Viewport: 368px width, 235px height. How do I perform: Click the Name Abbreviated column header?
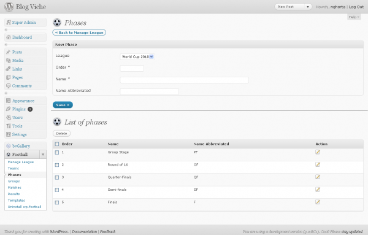click(x=211, y=144)
